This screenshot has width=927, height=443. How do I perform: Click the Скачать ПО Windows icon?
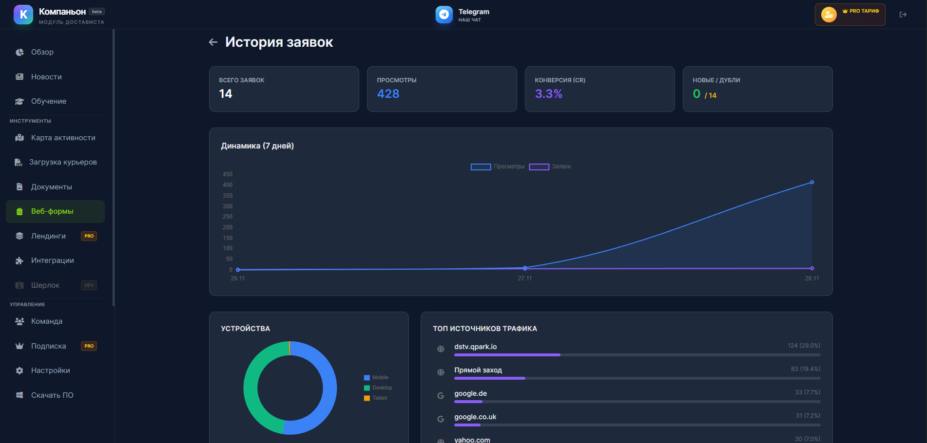click(x=19, y=395)
